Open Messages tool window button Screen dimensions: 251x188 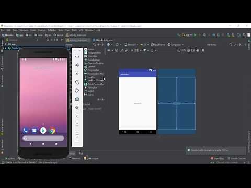click(x=91, y=158)
